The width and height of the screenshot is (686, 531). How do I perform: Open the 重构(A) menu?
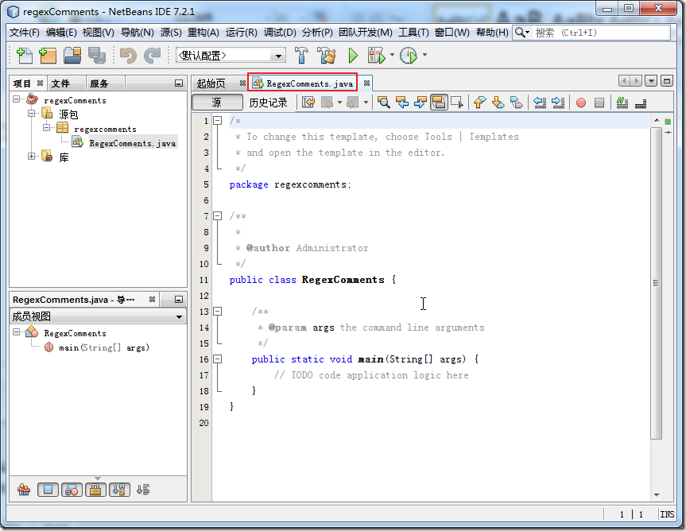coord(203,33)
